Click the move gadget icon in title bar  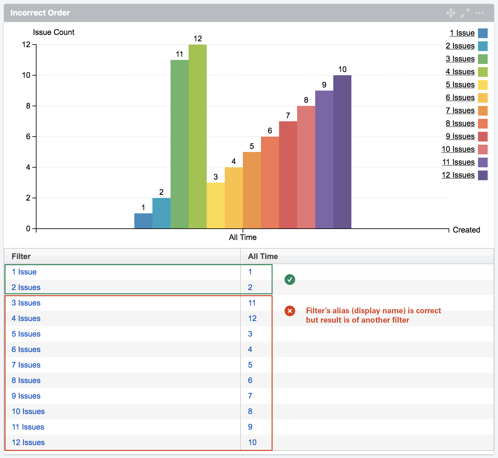450,13
